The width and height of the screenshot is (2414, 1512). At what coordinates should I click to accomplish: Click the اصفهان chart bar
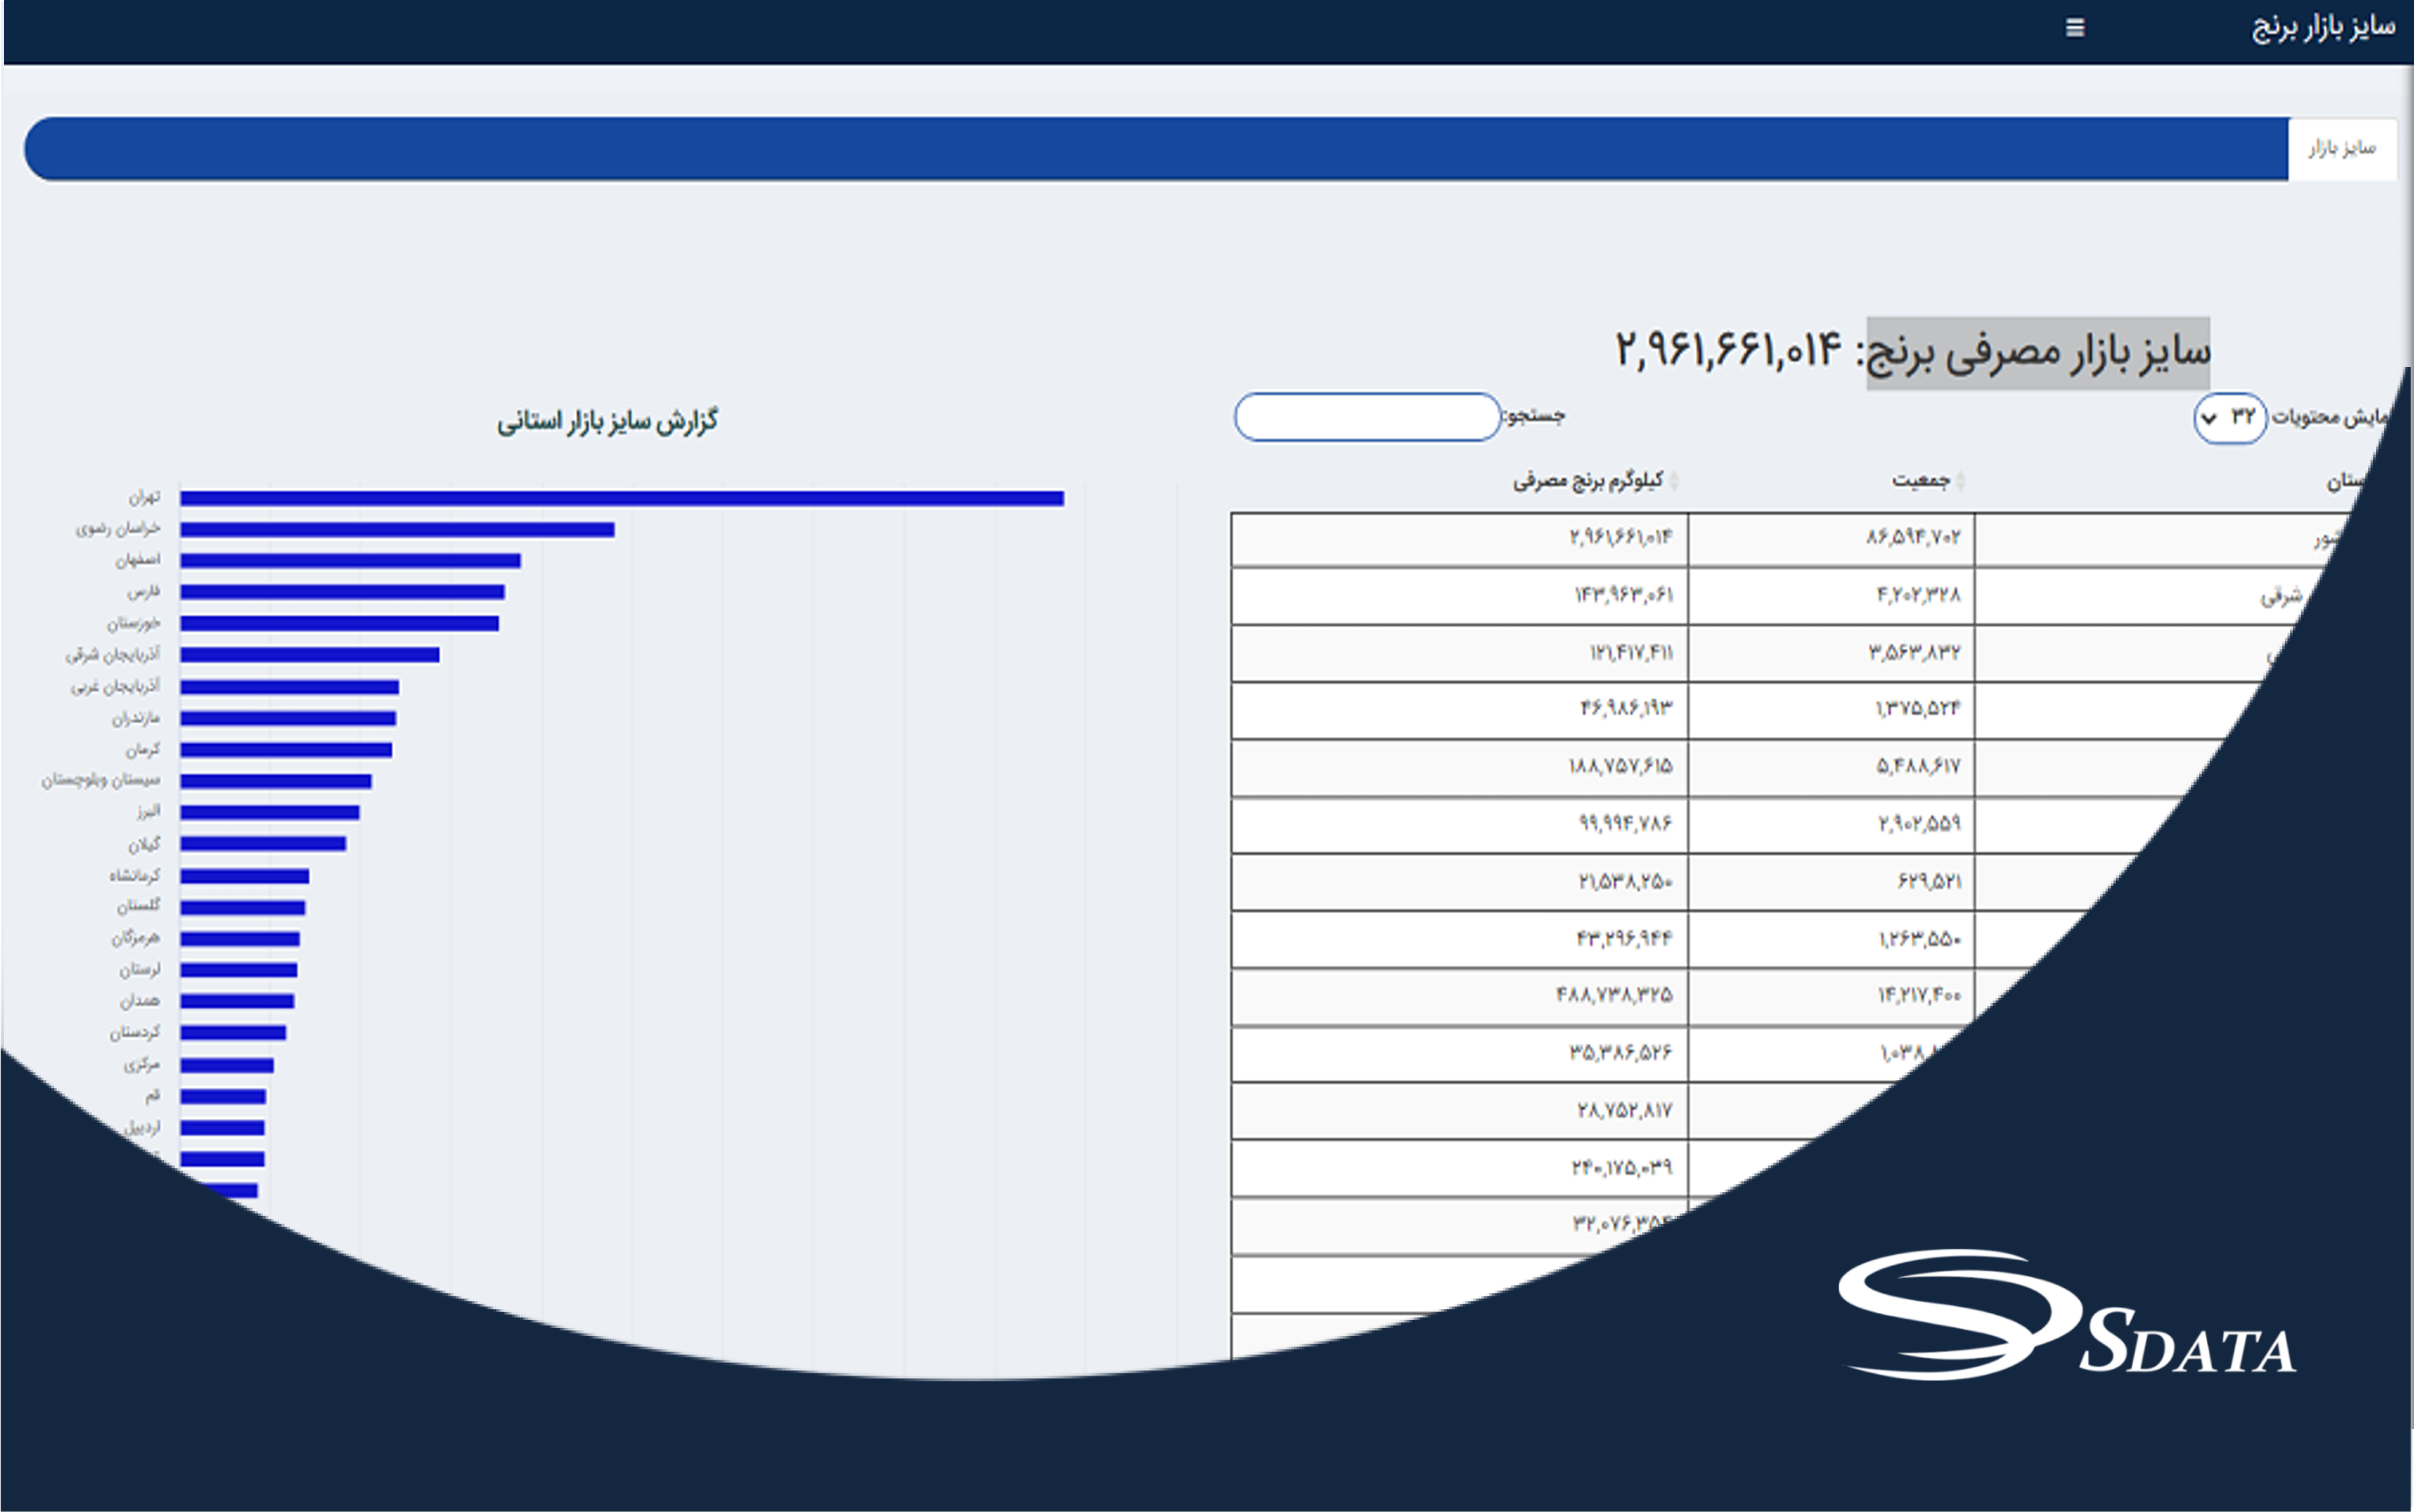click(350, 560)
